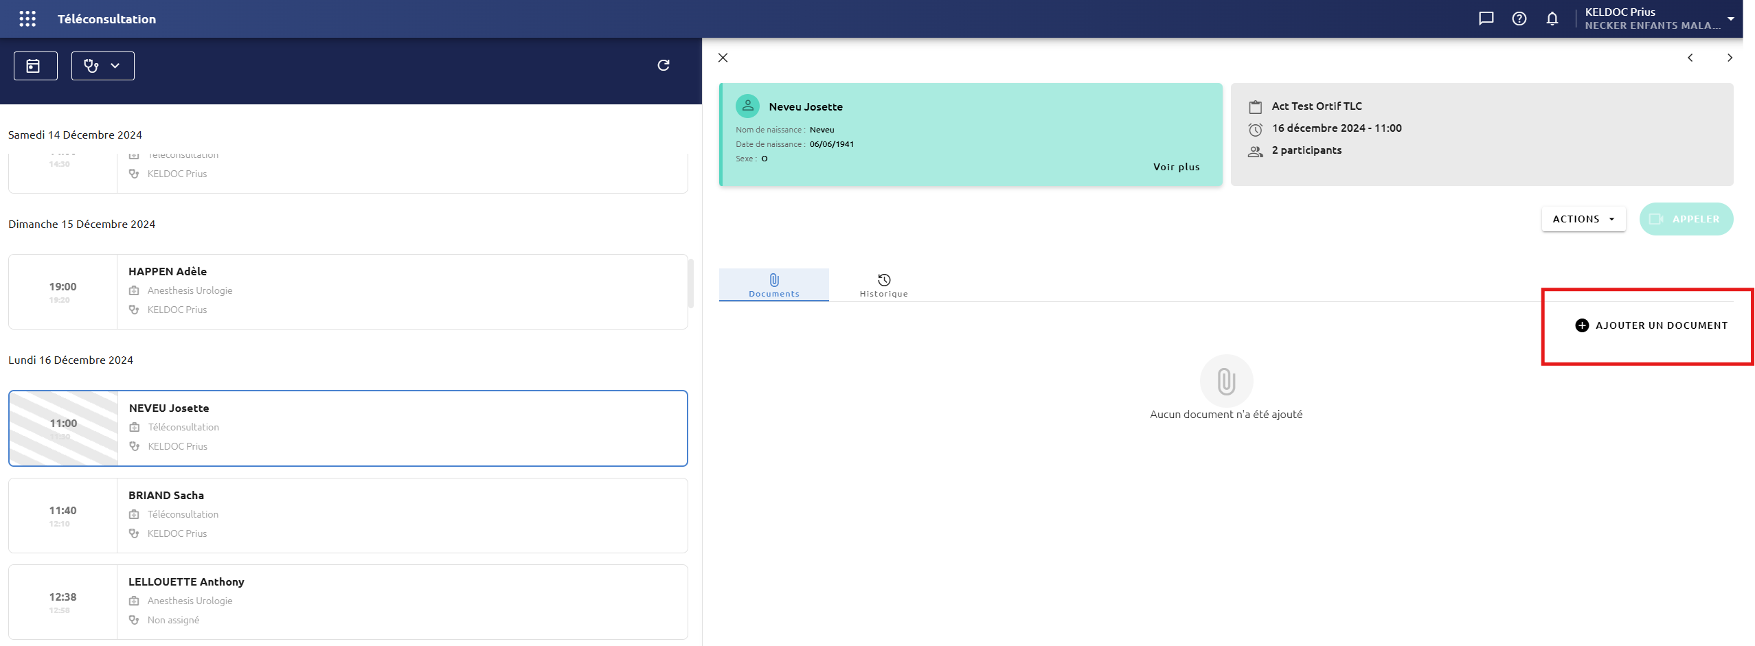The height and width of the screenshot is (646, 1755).
Task: Click the birth date value 06/06/1941
Action: tap(832, 144)
